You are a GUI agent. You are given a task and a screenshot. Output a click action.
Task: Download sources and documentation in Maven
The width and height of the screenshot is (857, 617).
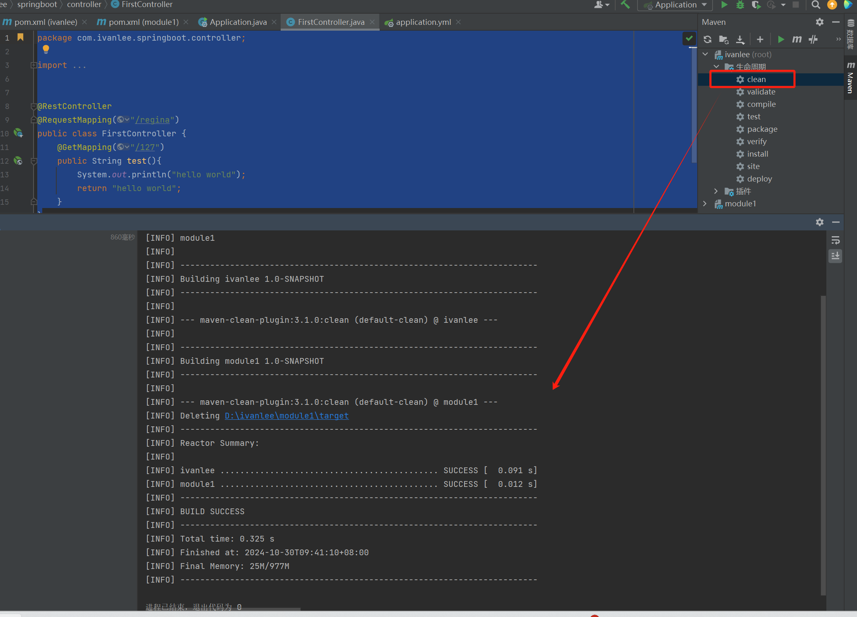740,39
